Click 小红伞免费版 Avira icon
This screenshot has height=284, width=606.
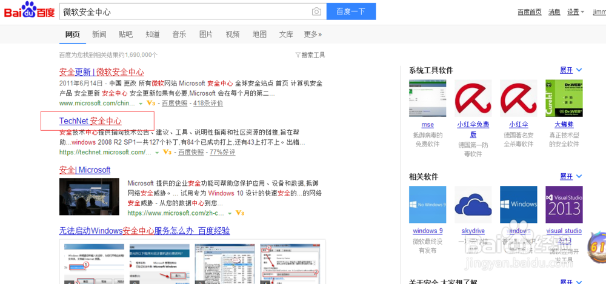pos(473,98)
